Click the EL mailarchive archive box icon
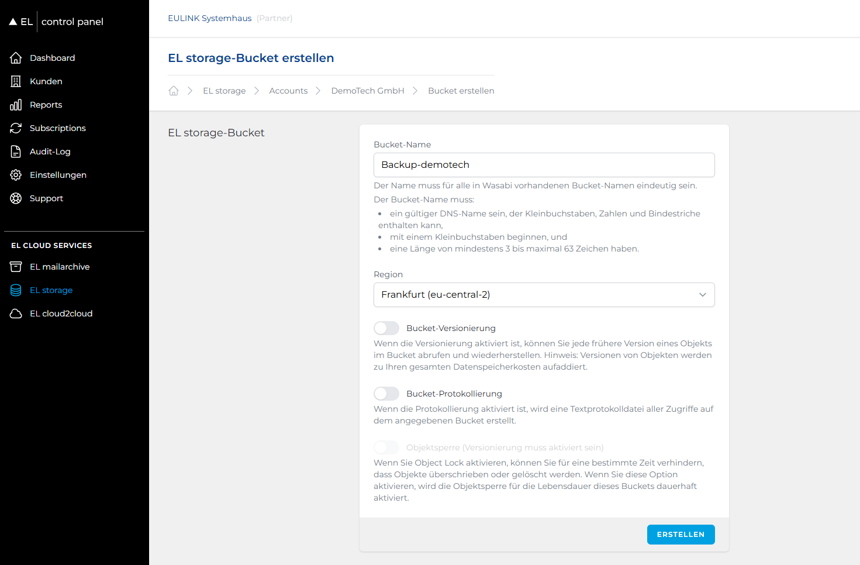The height and width of the screenshot is (565, 860). 16,267
